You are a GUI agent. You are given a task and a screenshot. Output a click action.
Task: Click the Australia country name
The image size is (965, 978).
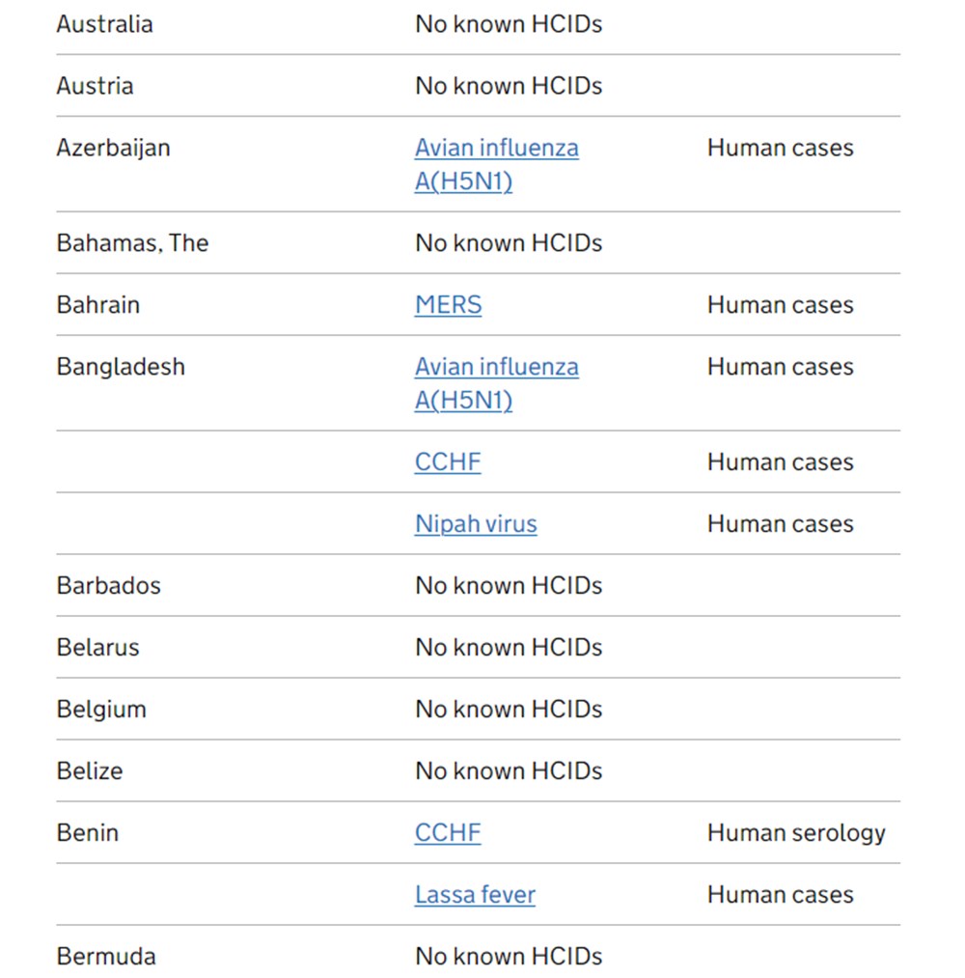(x=104, y=24)
